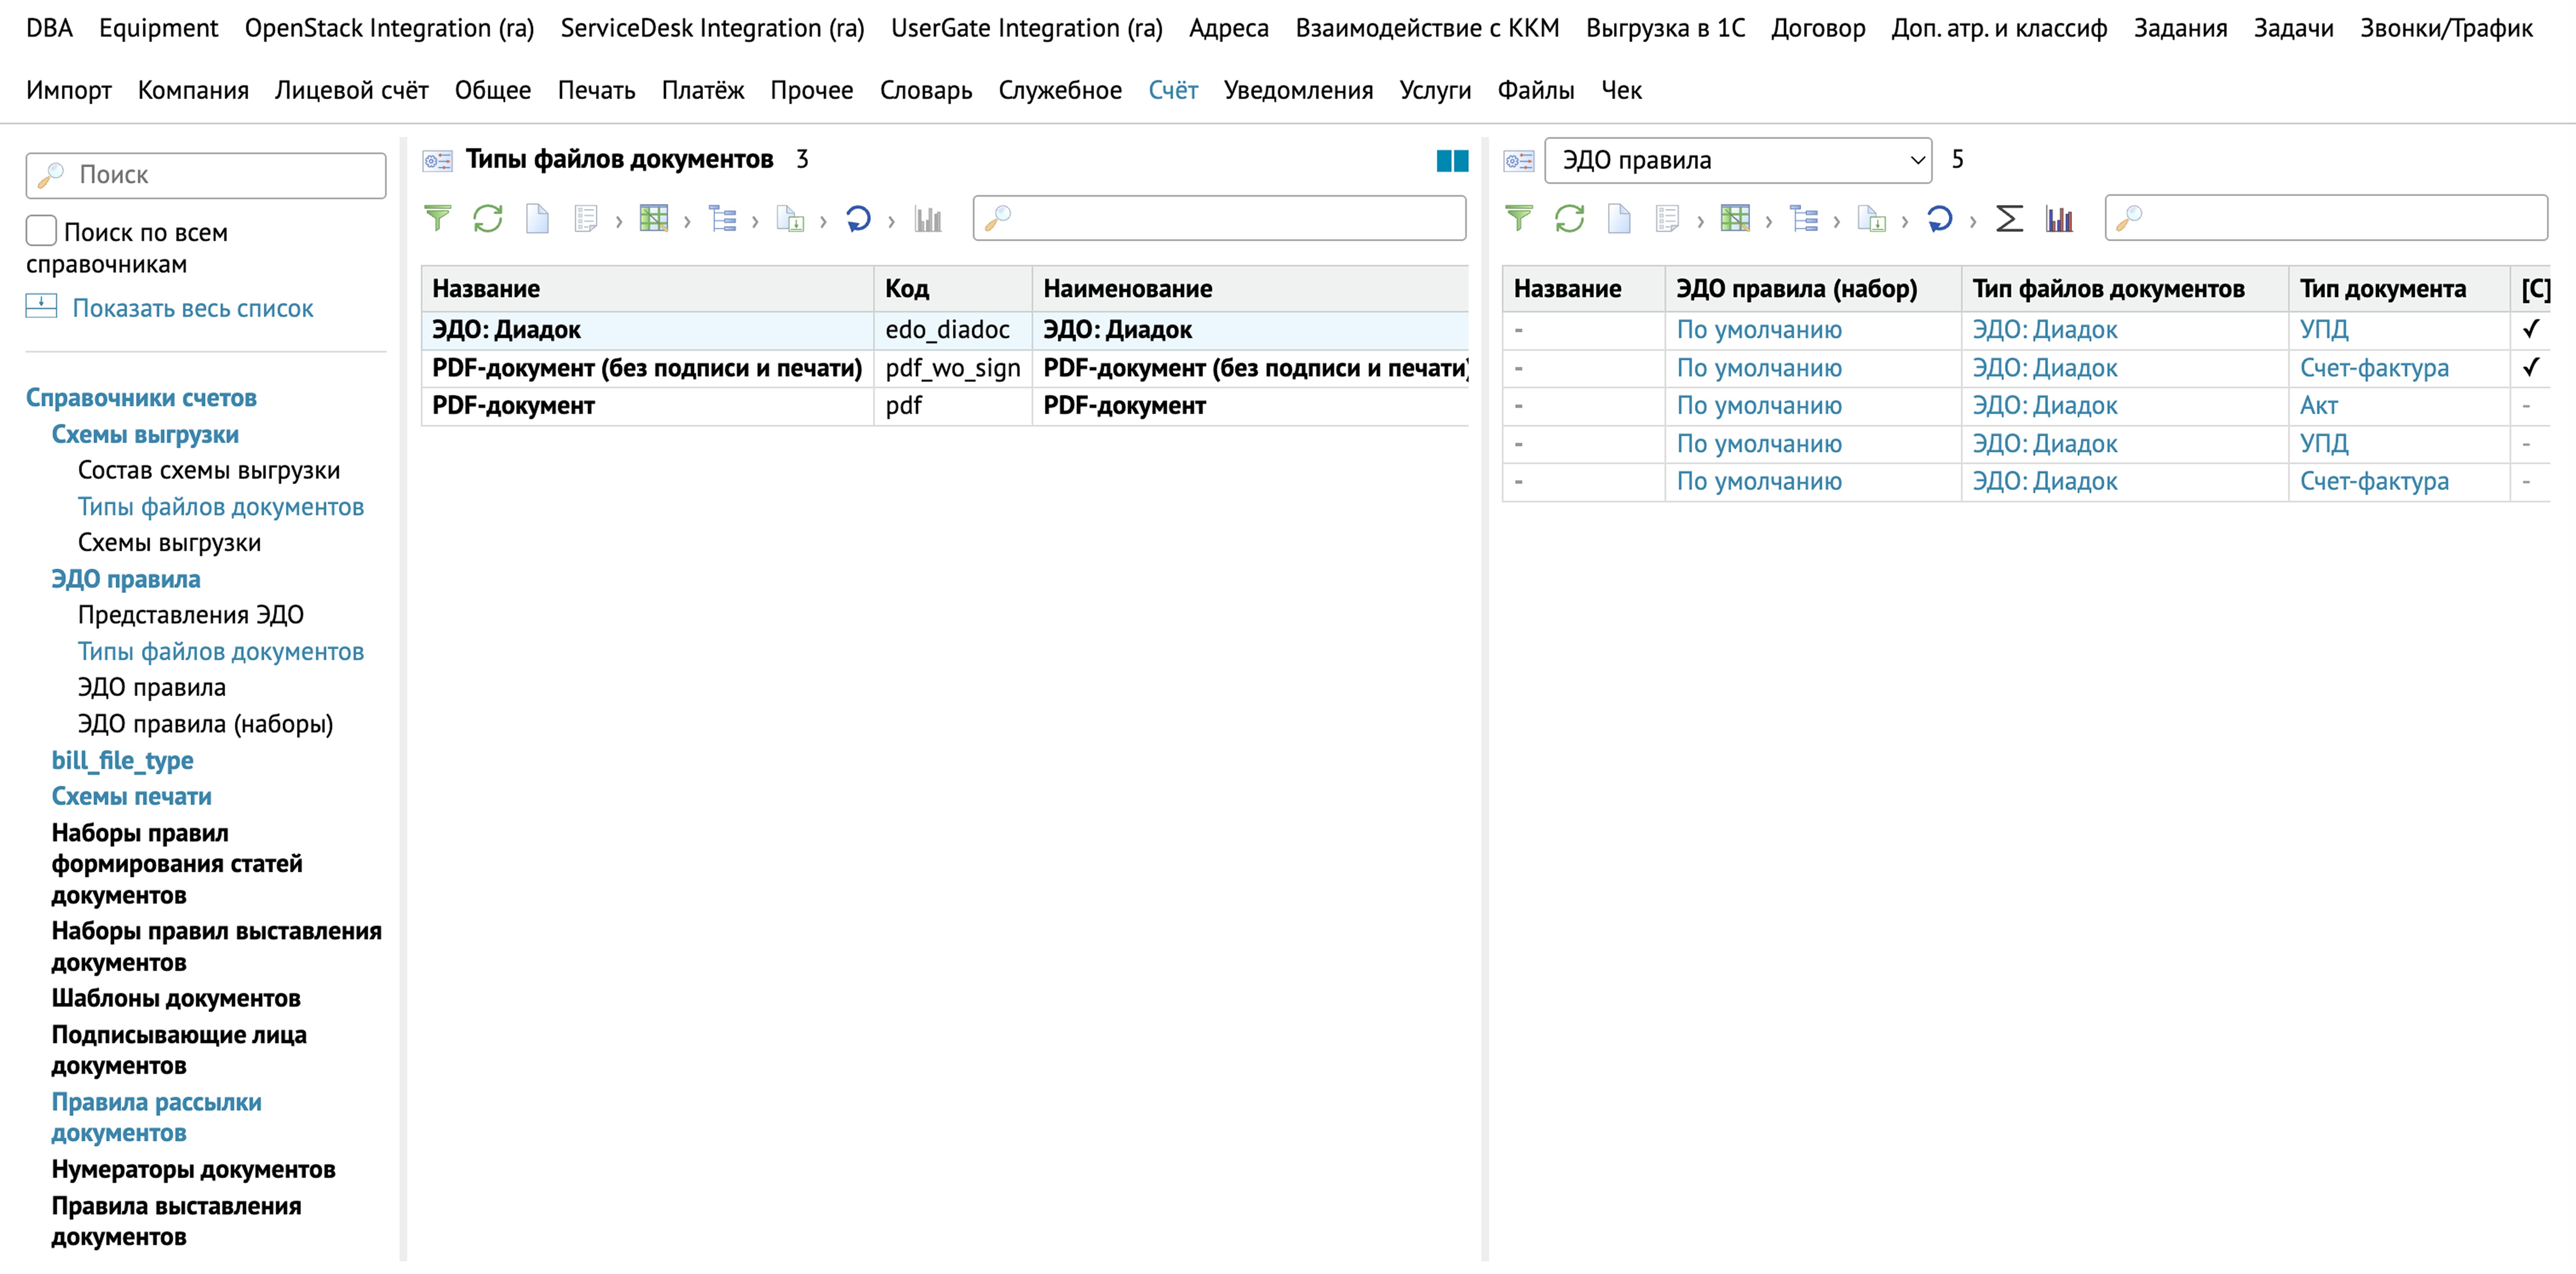Open settings icon left of ЭДО правила dropdown
The width and height of the screenshot is (2576, 1274).
coord(1519,160)
